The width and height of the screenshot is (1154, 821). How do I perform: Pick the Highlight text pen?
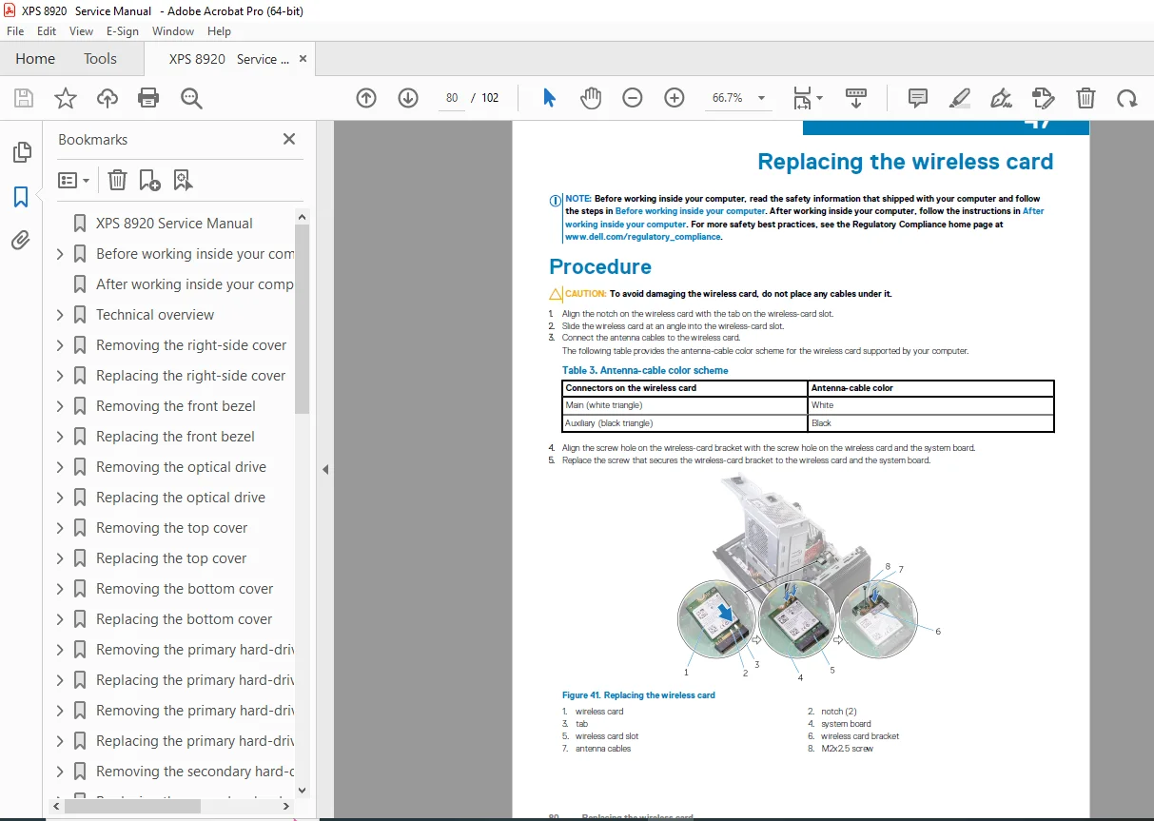(960, 98)
